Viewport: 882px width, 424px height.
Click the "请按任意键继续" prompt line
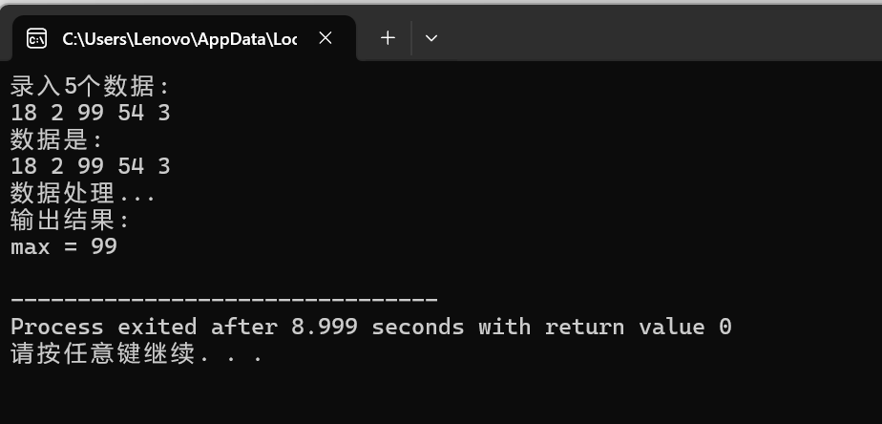[102, 354]
